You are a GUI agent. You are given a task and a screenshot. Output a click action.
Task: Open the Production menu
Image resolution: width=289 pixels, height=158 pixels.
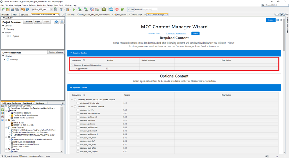coord(41,5)
